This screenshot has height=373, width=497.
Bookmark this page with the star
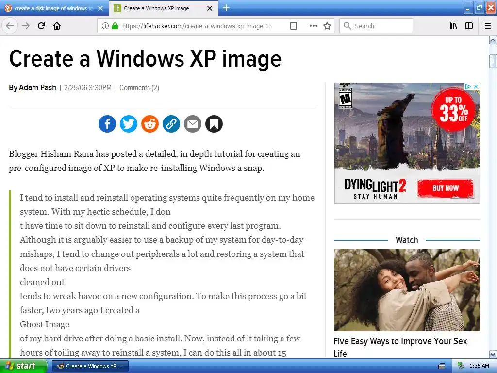pyautogui.click(x=327, y=26)
